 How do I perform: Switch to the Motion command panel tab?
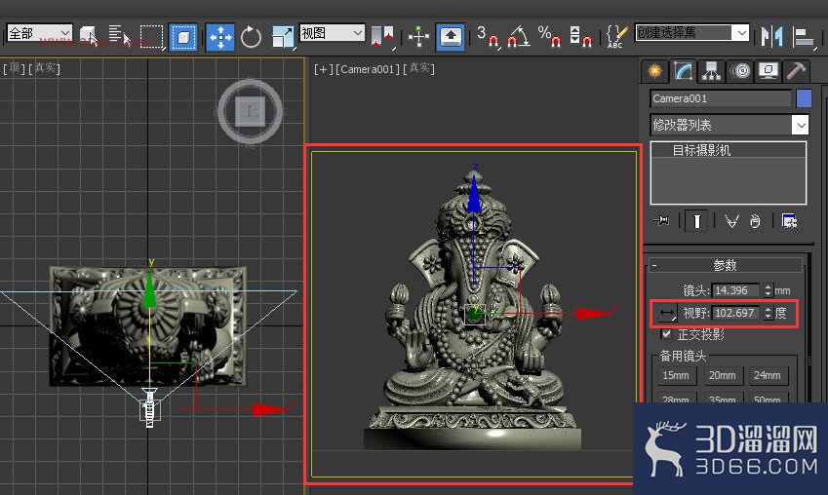pos(740,71)
